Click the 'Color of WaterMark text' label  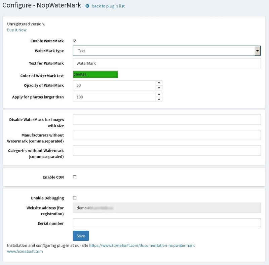point(42,76)
